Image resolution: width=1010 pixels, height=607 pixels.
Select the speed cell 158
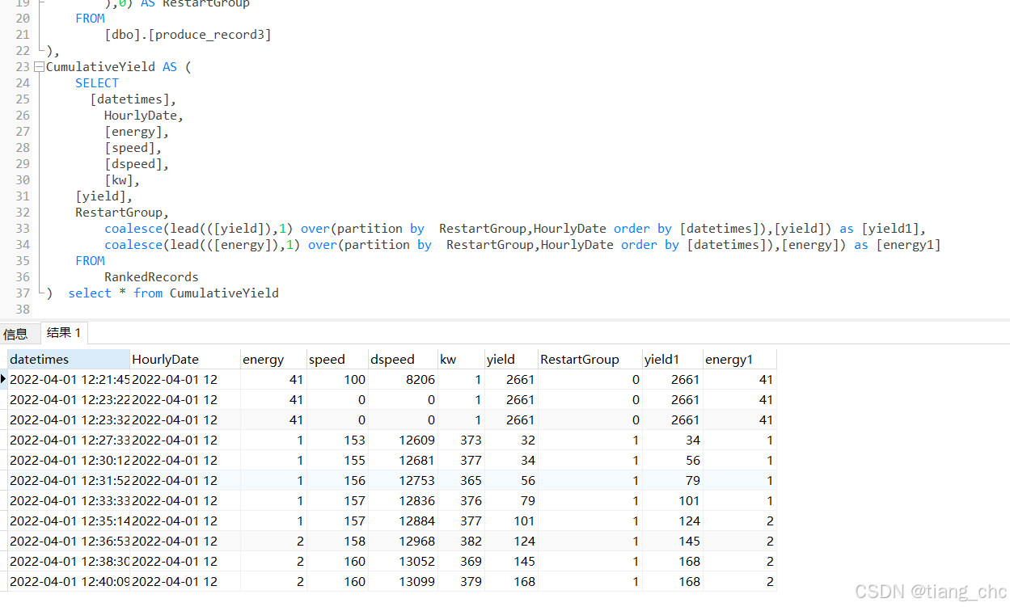(x=337, y=541)
